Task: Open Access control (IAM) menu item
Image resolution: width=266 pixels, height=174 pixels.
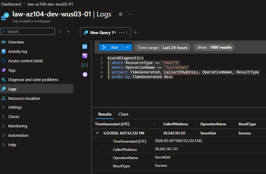Action: 25,61
